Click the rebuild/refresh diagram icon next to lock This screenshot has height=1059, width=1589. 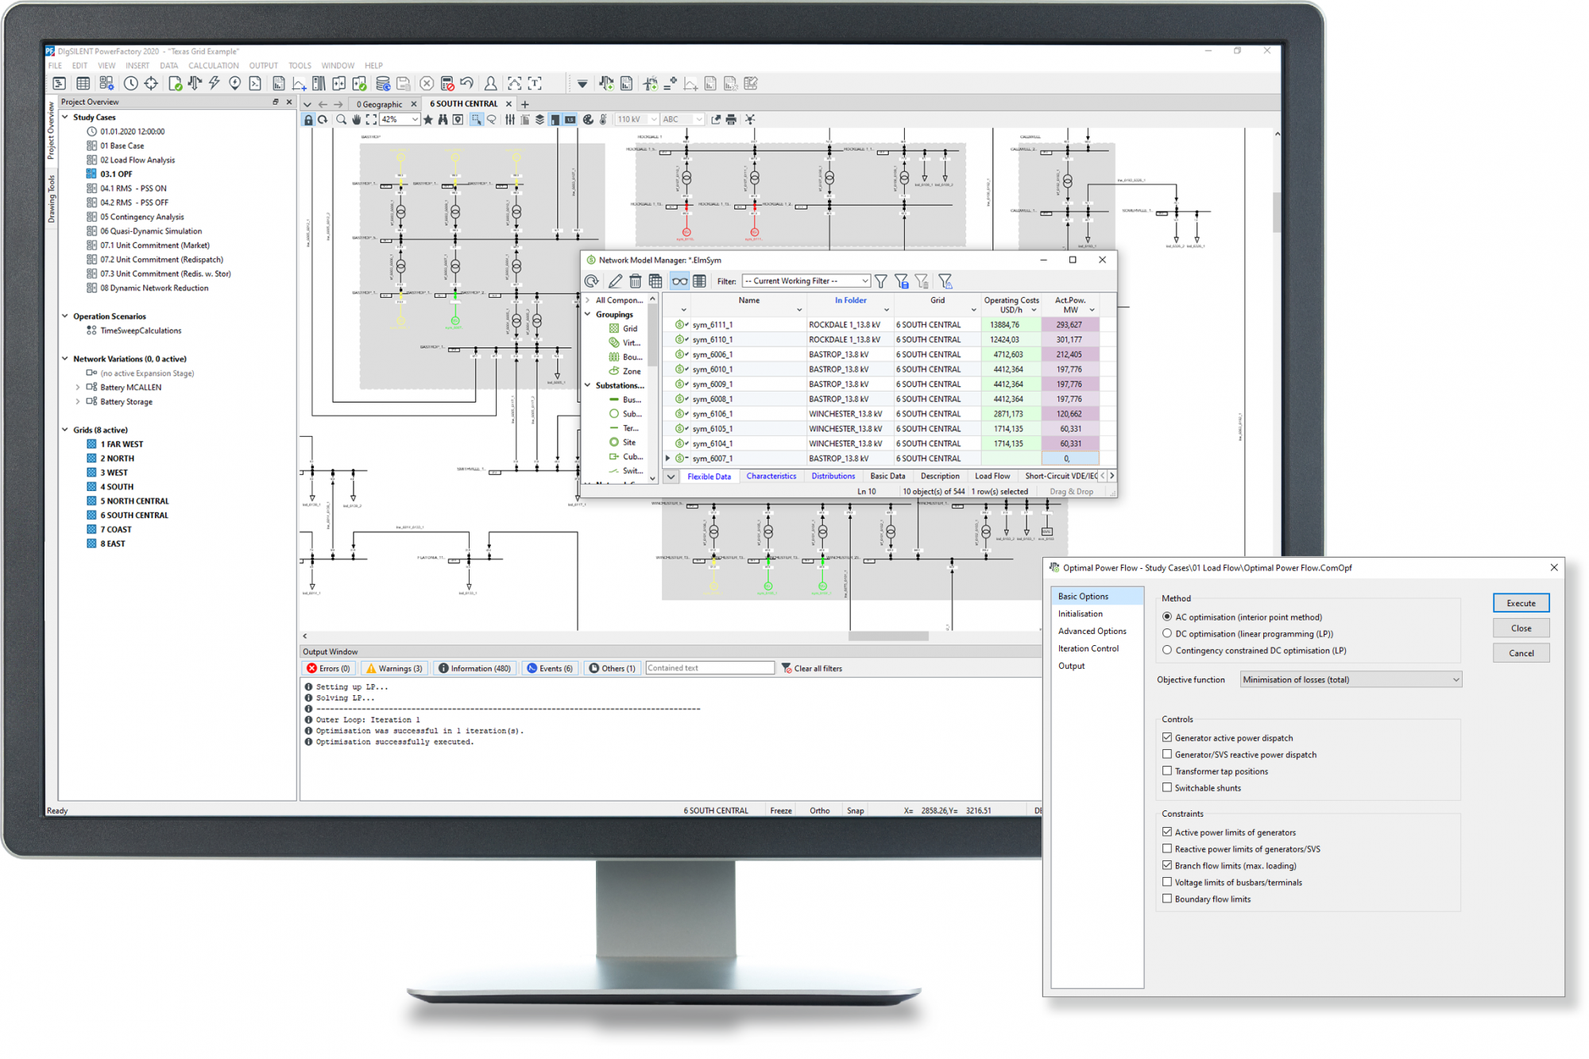[x=323, y=120]
